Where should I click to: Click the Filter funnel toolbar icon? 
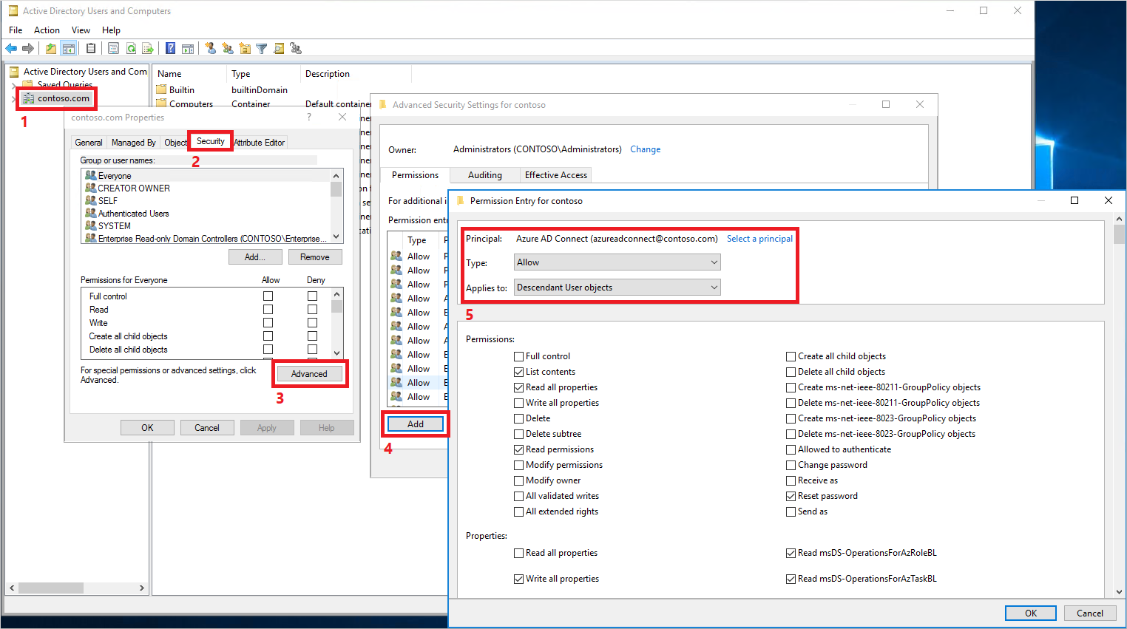click(x=261, y=49)
